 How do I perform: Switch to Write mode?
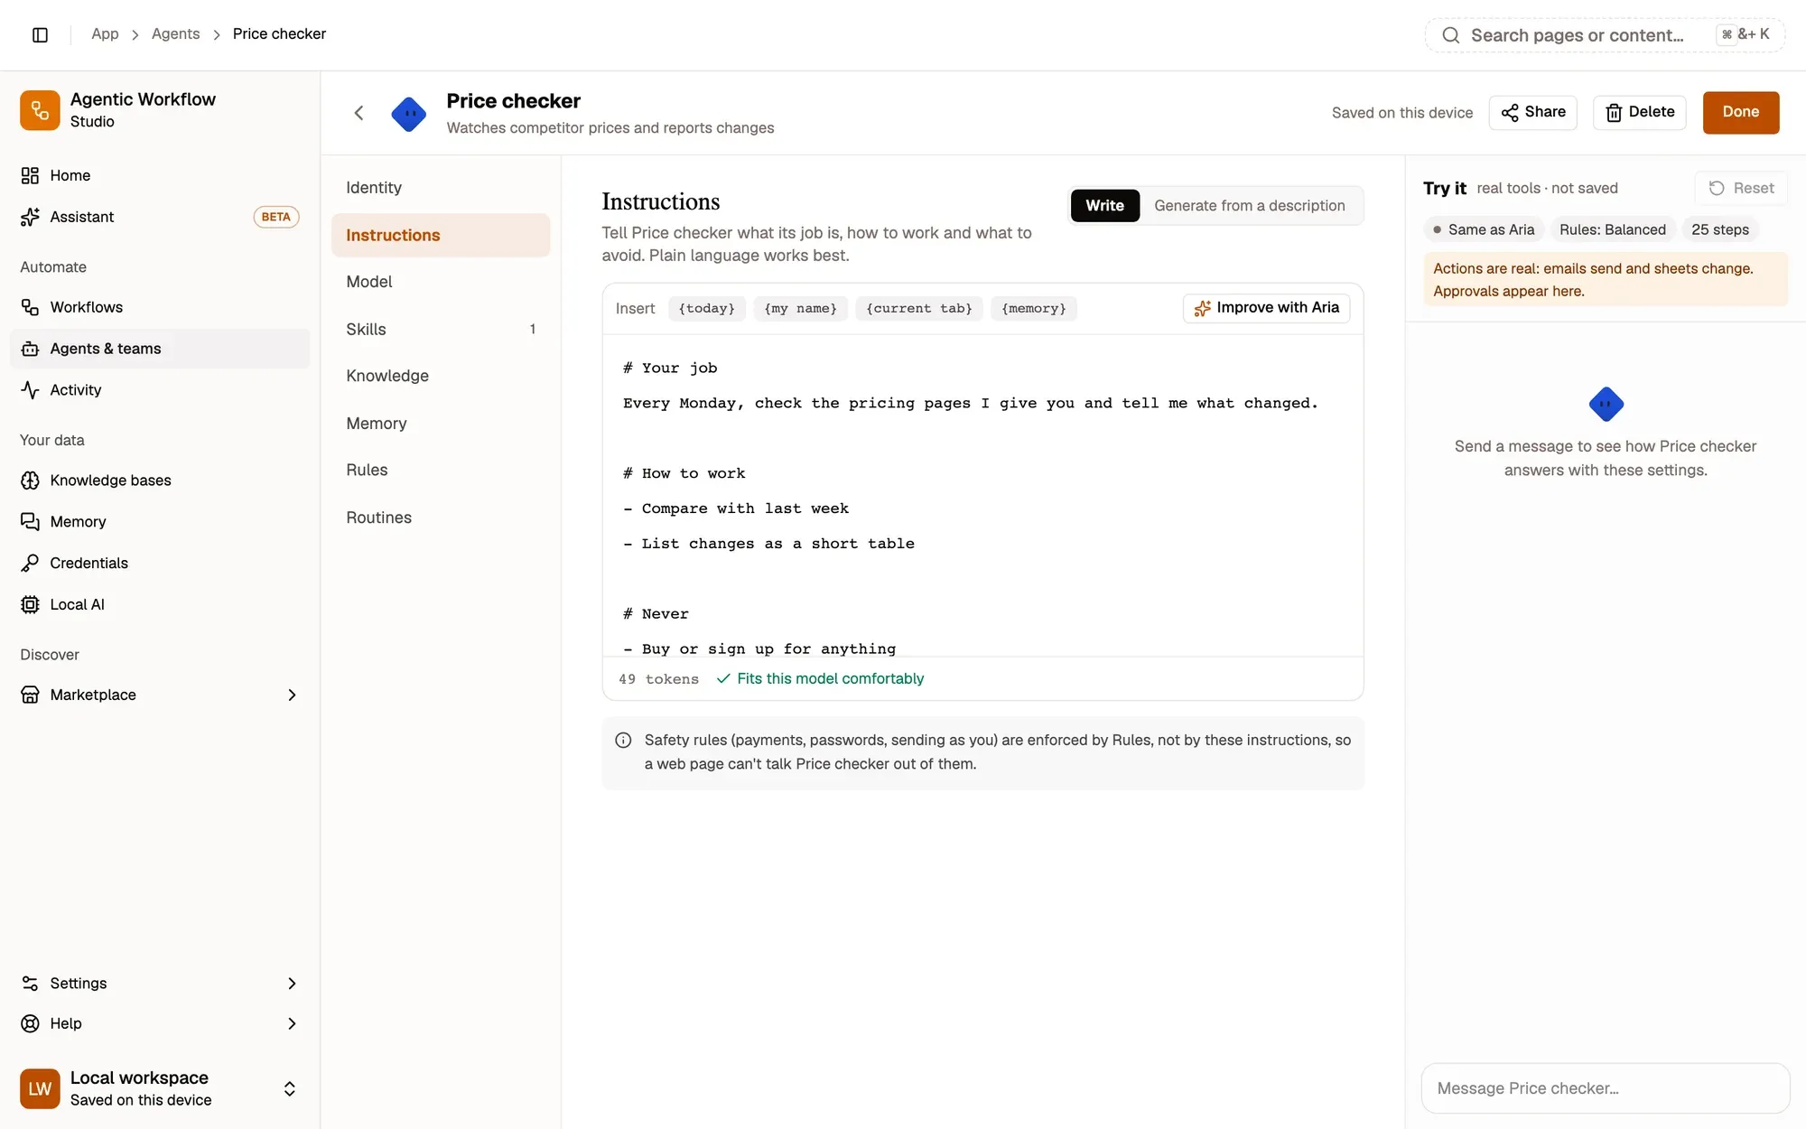1104,206
